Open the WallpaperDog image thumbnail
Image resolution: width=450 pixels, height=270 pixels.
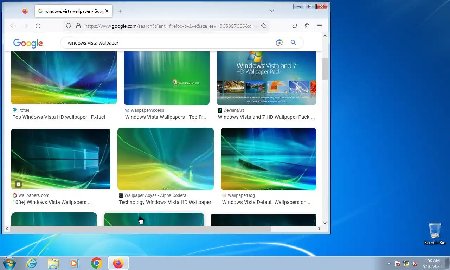(269, 159)
